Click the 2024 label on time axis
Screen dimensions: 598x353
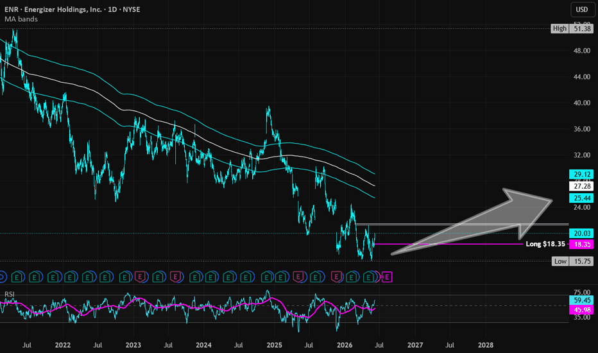[203, 345]
